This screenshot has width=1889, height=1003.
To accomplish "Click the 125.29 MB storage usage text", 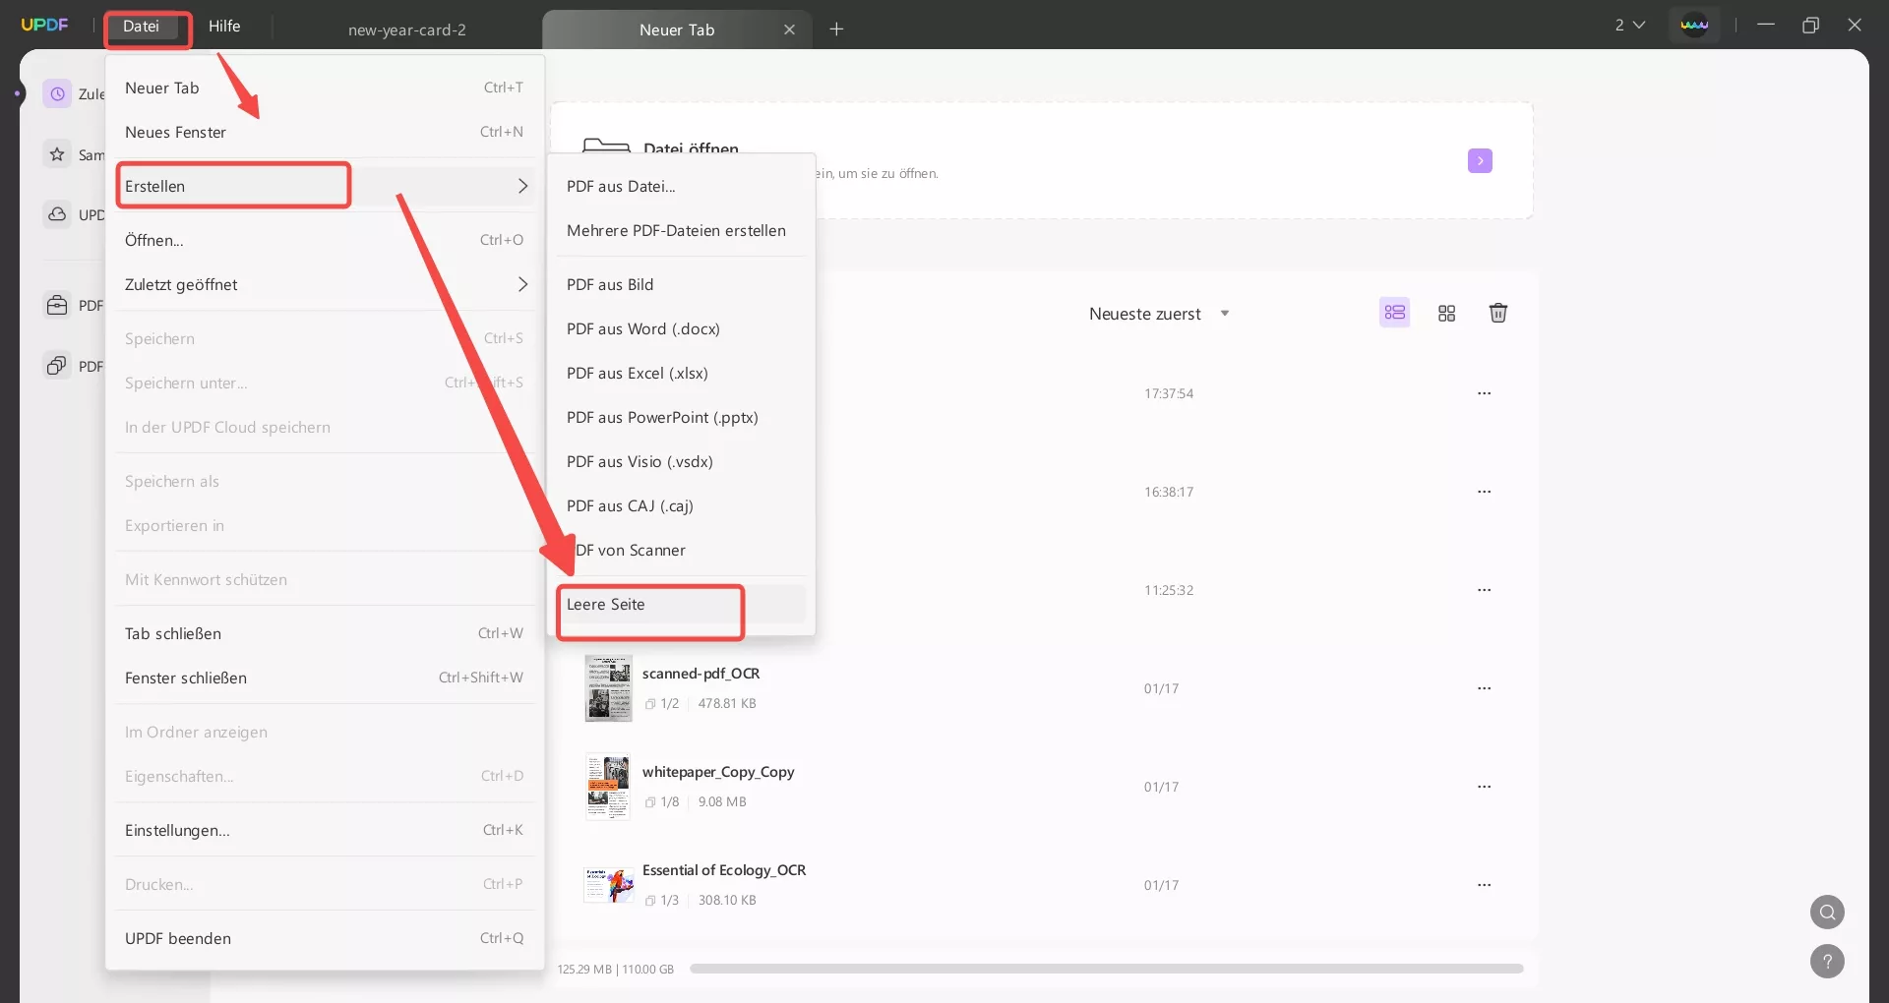I will [616, 970].
